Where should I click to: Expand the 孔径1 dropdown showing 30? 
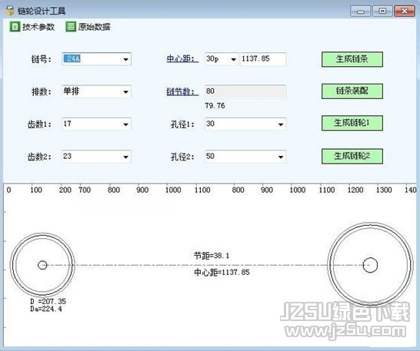tap(245, 124)
